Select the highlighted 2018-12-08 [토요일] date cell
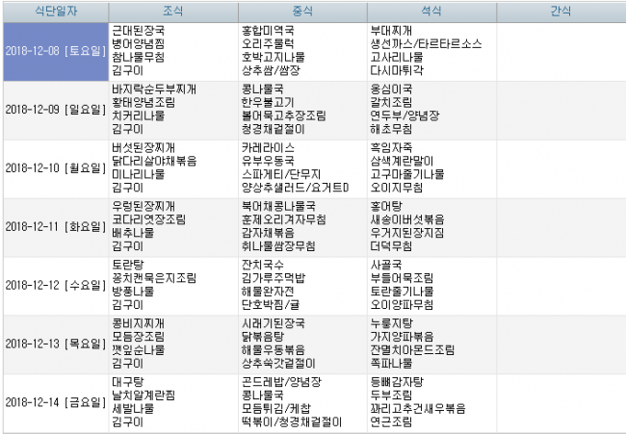This screenshot has height=434, width=626. click(x=54, y=51)
